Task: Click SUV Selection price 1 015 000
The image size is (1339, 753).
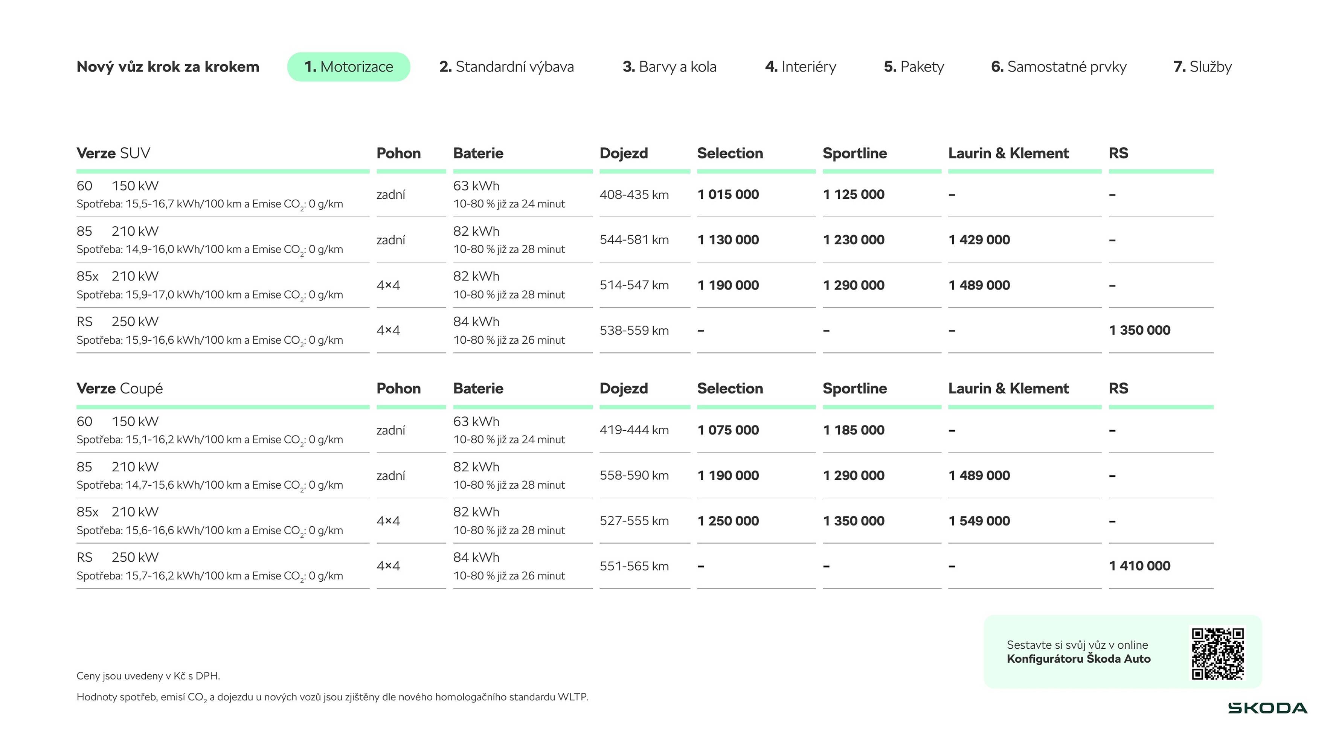Action: coord(728,194)
